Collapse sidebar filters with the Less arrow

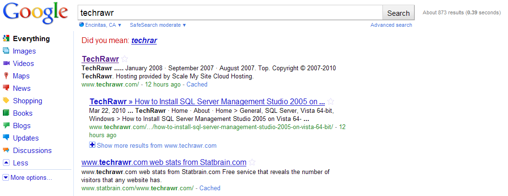[6, 163]
